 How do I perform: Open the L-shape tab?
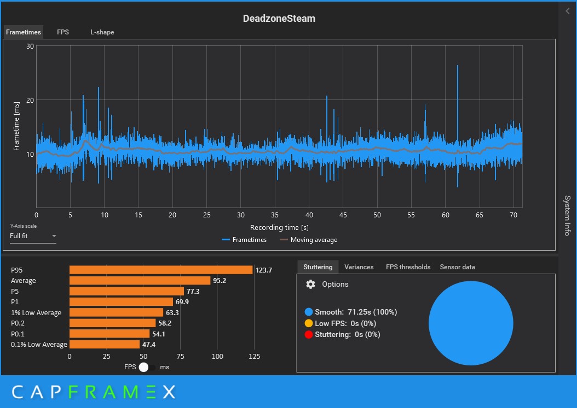pos(102,32)
